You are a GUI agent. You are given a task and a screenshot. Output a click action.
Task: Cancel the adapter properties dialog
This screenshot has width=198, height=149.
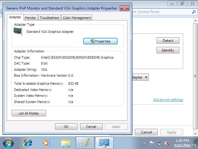click(x=91, y=127)
